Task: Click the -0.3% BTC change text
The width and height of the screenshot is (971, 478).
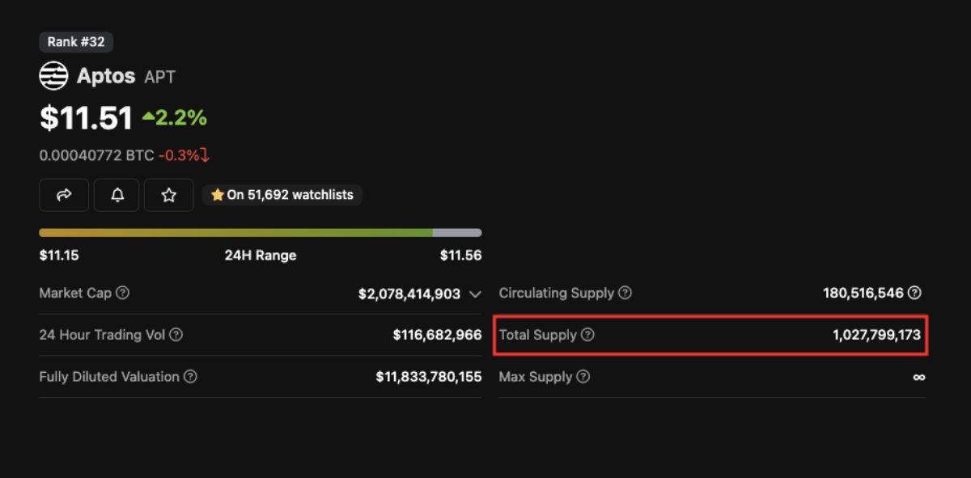Action: click(x=184, y=155)
